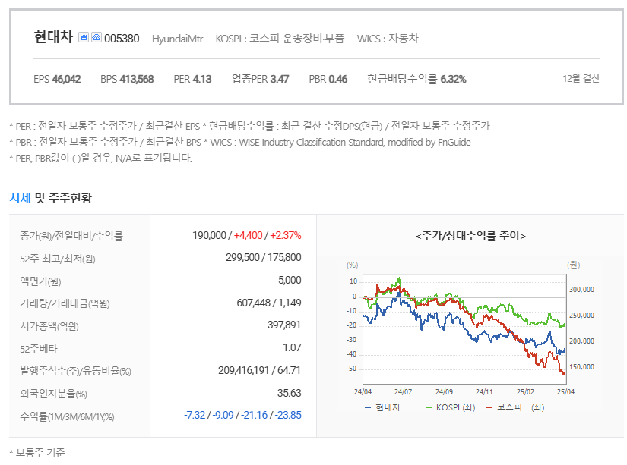The height and width of the screenshot is (465, 627).
Task: Click KOSPI : 코스피 운송장비·부품 classification
Action: click(280, 39)
